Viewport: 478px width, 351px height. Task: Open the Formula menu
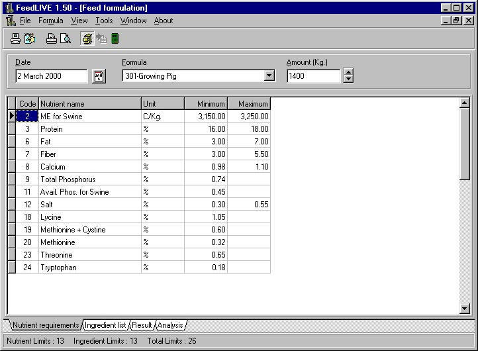coord(50,21)
